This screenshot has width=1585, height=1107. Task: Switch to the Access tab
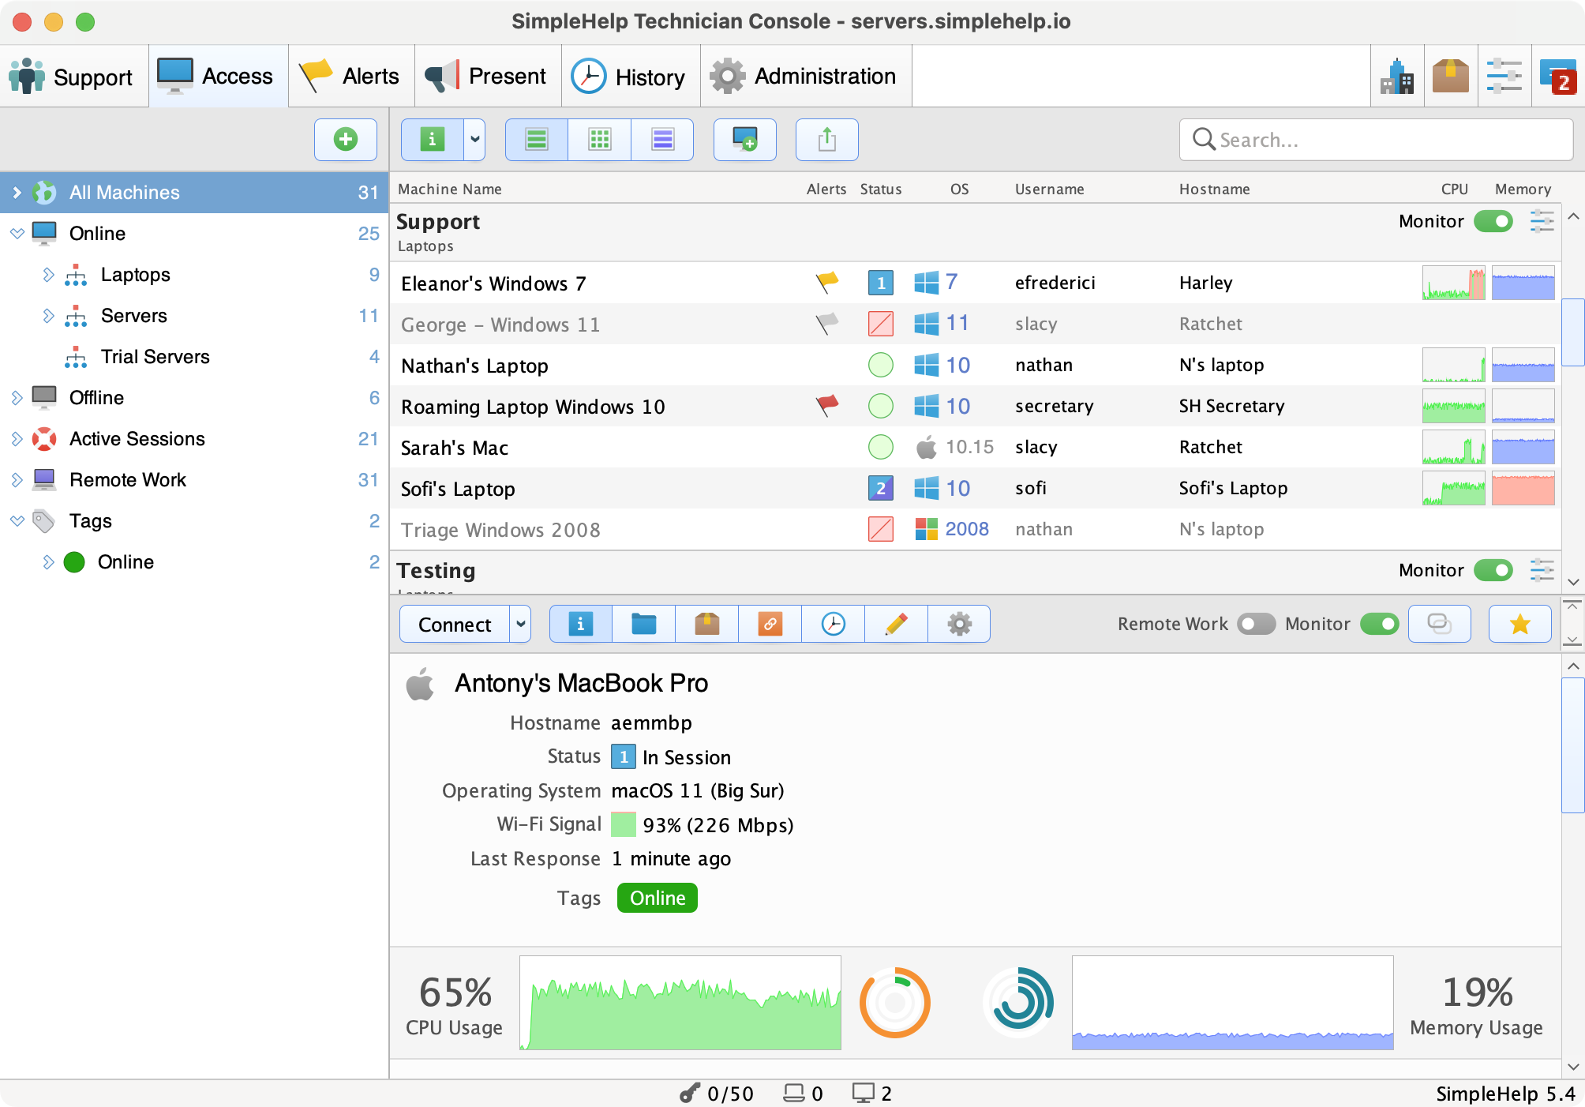[219, 77]
